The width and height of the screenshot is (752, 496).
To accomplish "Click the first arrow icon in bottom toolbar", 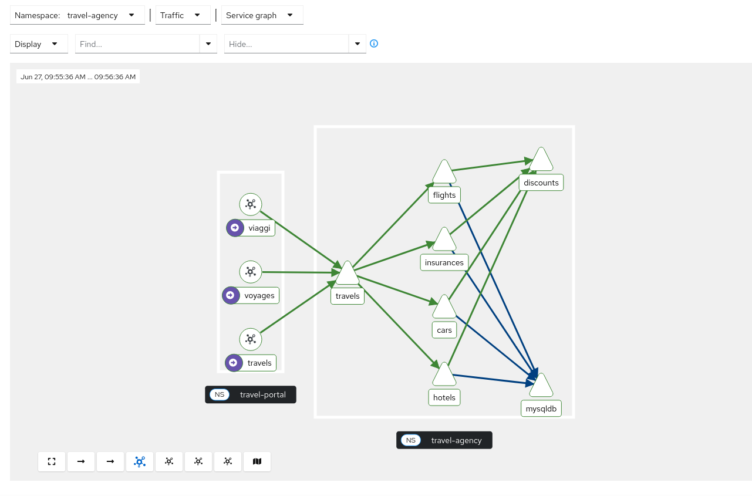I will [x=81, y=461].
